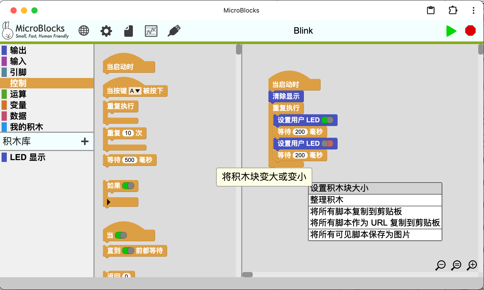Click the script's 重复执行 loop block
484x290 pixels.
[286, 108]
